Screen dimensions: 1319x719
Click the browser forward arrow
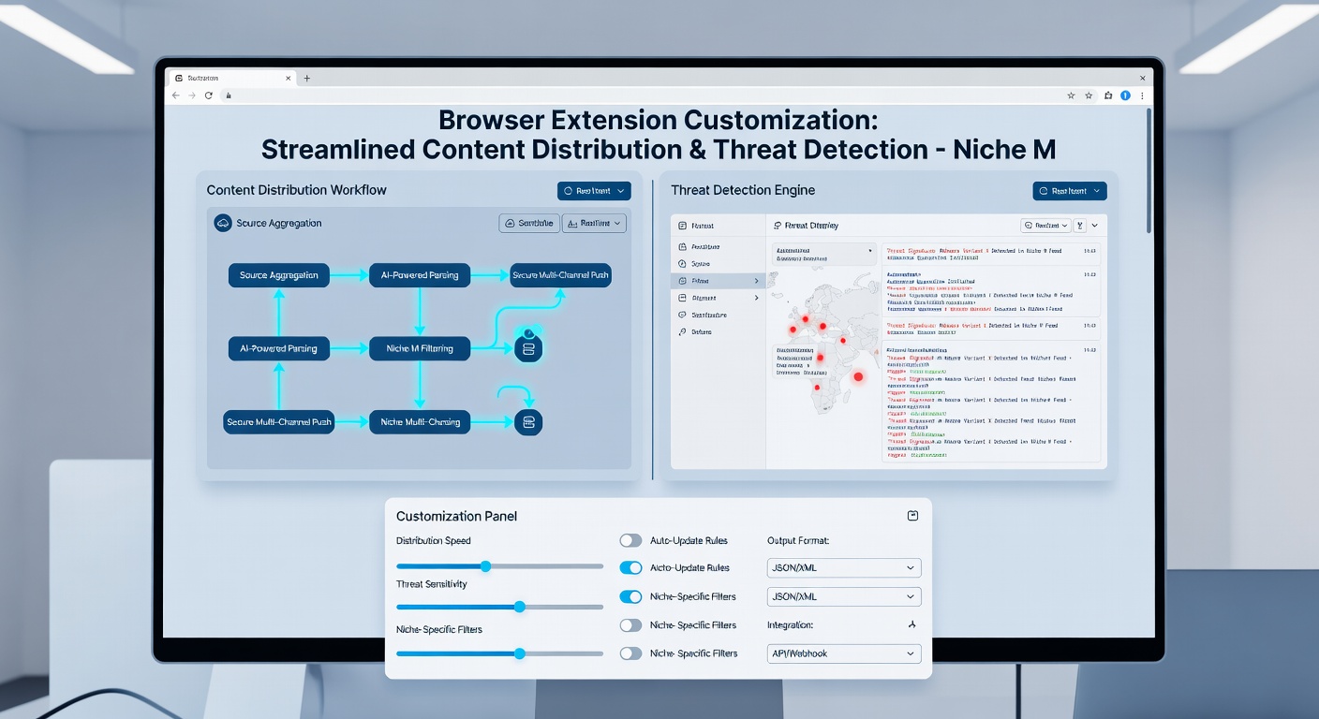(x=192, y=95)
